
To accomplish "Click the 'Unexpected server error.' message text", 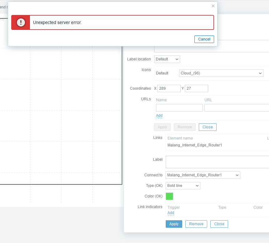I will (x=57, y=22).
